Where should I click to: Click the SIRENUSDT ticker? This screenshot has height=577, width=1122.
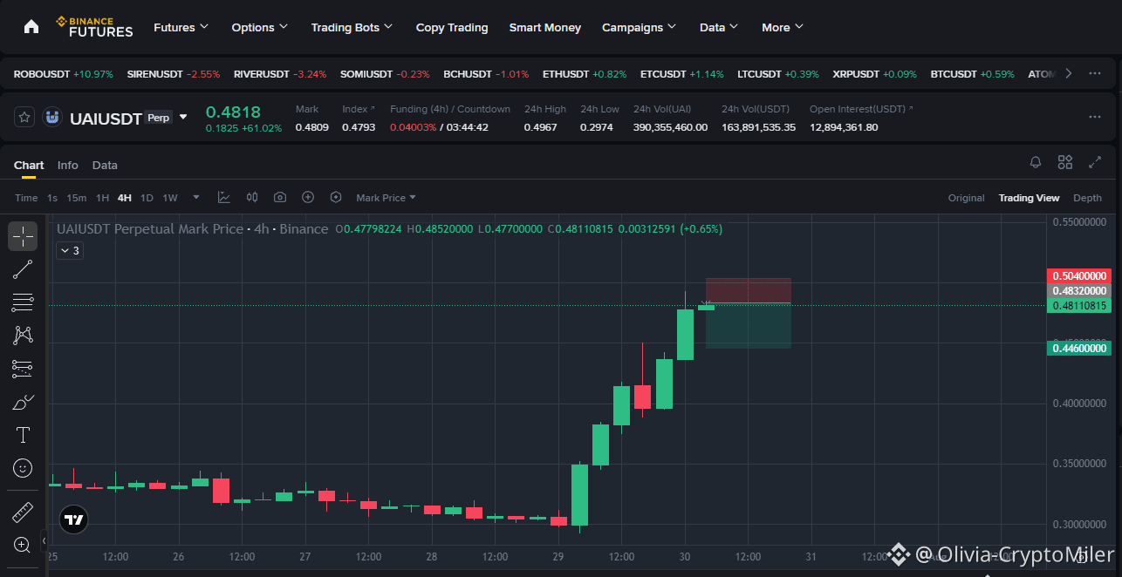(x=174, y=74)
